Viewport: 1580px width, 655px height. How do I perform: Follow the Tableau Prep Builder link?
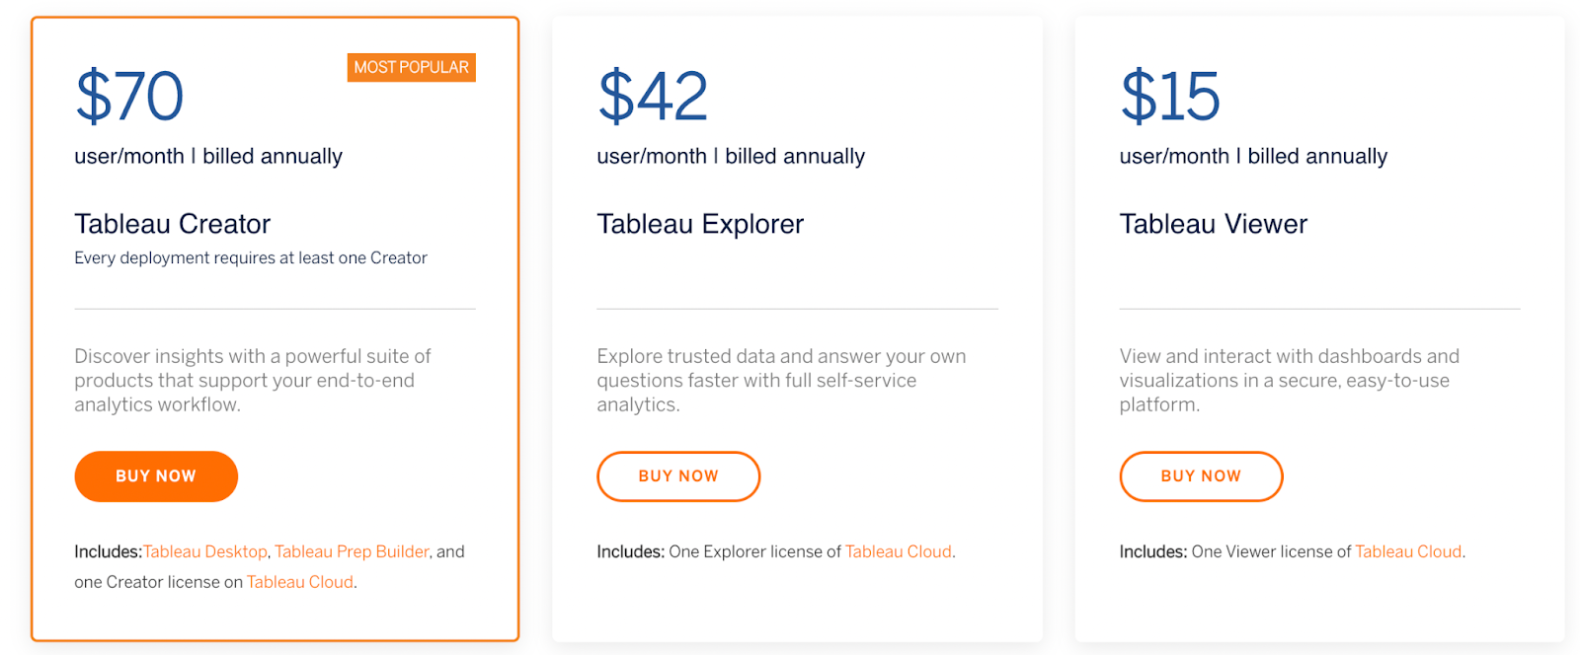click(x=352, y=552)
